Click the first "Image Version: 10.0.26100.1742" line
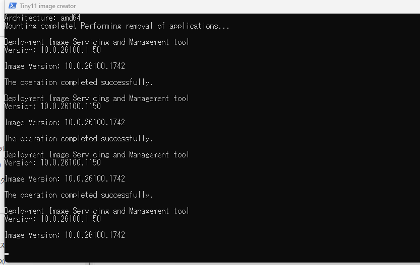 [x=65, y=66]
